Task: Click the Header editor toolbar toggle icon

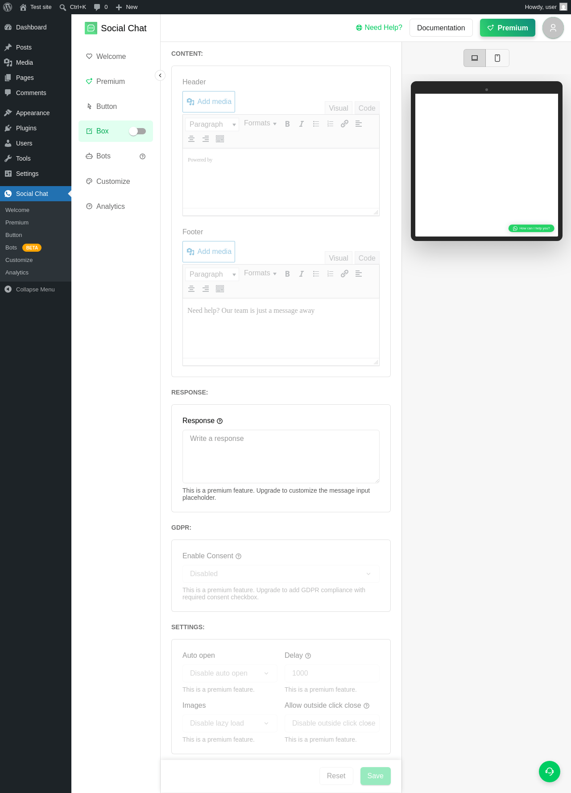Action: tap(220, 139)
